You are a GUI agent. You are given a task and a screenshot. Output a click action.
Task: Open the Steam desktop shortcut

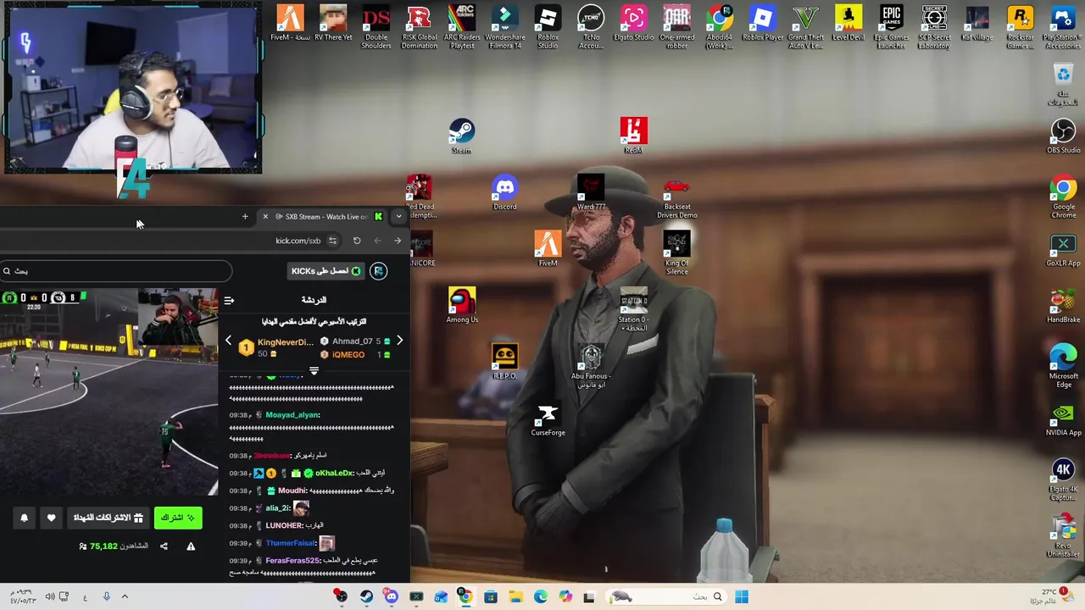click(x=461, y=136)
